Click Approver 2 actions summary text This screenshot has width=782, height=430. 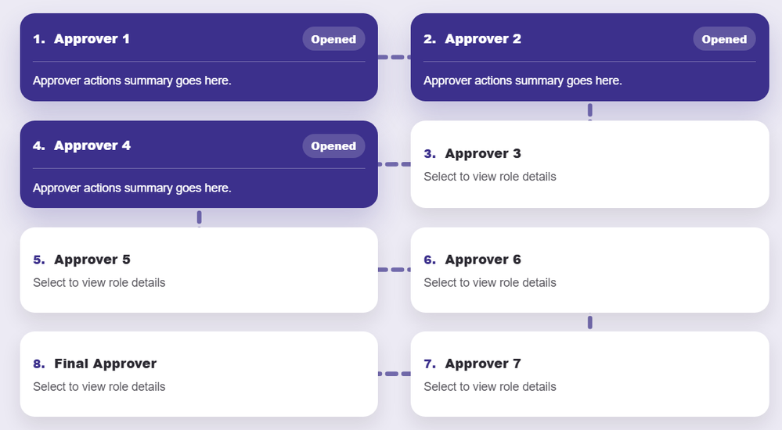click(x=523, y=81)
